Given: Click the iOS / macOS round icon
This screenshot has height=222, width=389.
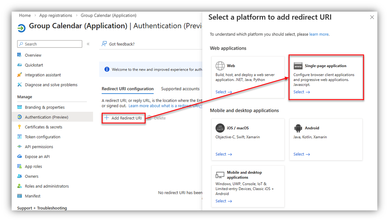Looking at the screenshot, I should [x=220, y=128].
